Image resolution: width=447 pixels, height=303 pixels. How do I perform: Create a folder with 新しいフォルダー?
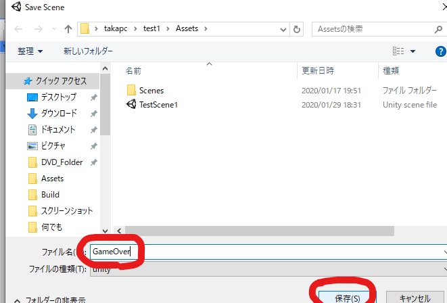pos(88,51)
